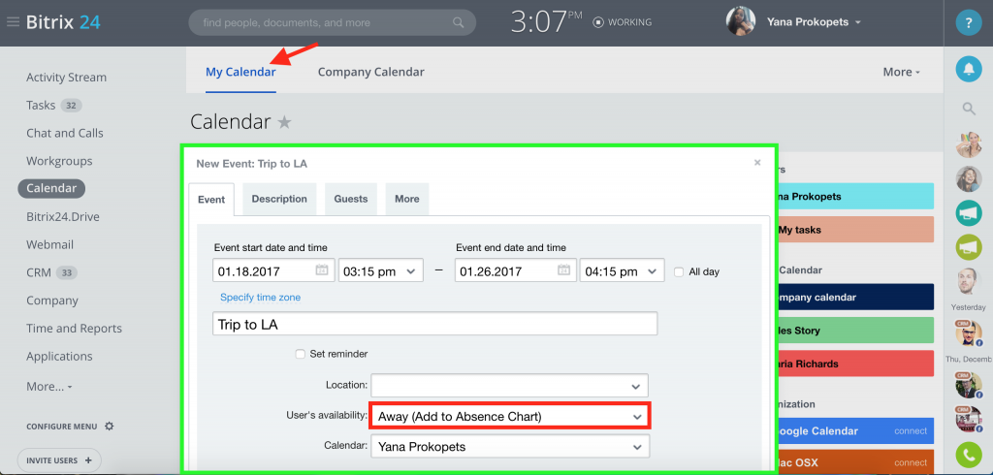The width and height of the screenshot is (993, 475).
Task: Click the working status stop icon
Action: (x=598, y=22)
